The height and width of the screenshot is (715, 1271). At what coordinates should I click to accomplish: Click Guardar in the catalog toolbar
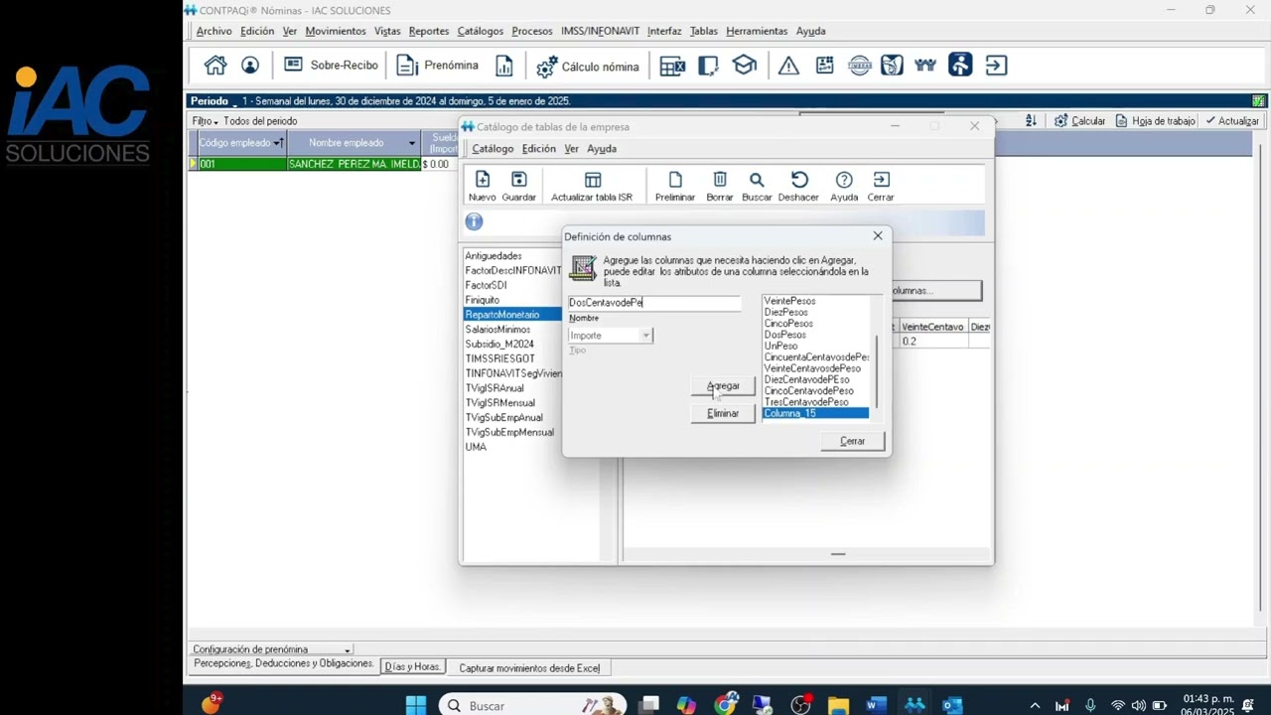point(518,186)
